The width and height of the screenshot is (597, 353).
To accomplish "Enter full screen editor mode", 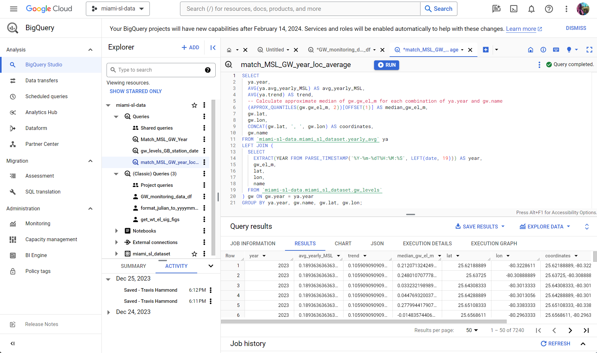I will [x=589, y=50].
